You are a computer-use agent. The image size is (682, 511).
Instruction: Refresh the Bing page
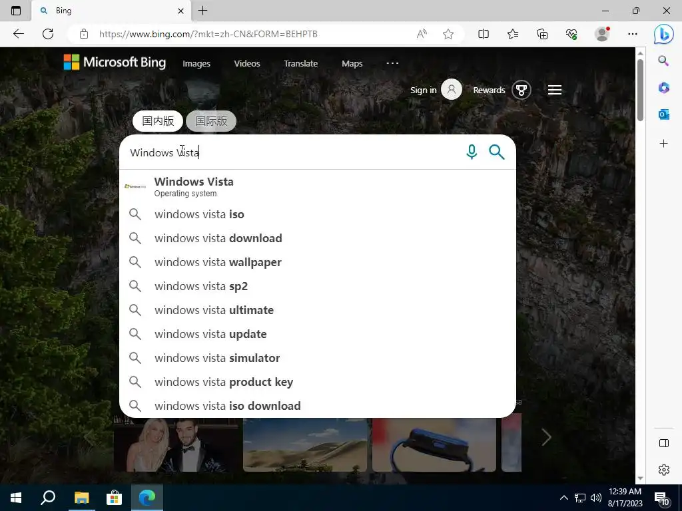pos(48,34)
